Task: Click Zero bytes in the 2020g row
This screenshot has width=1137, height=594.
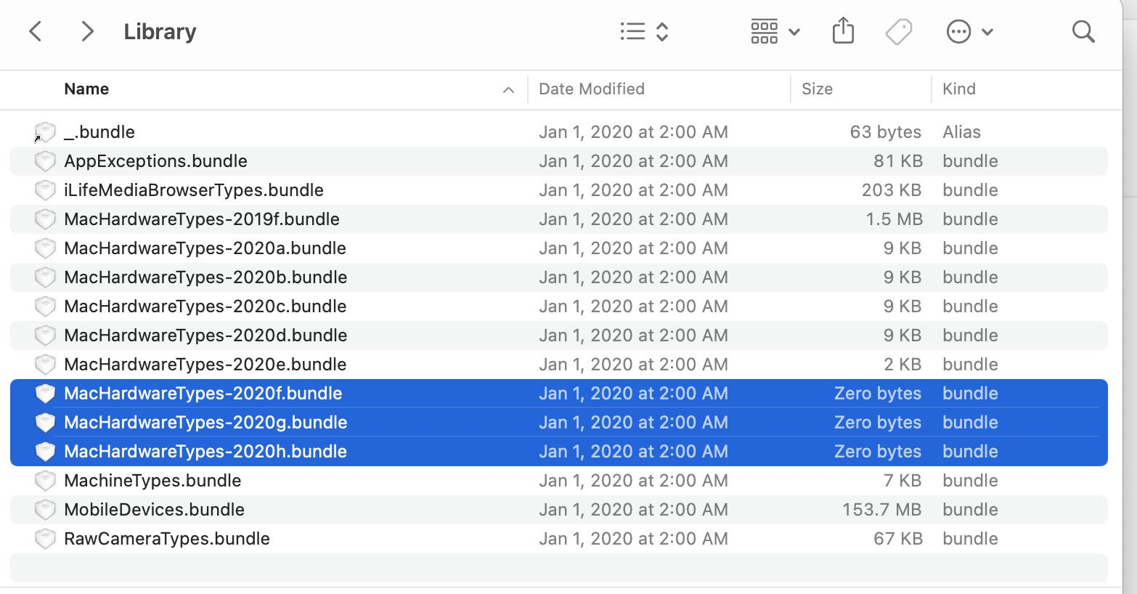Action: tap(877, 423)
